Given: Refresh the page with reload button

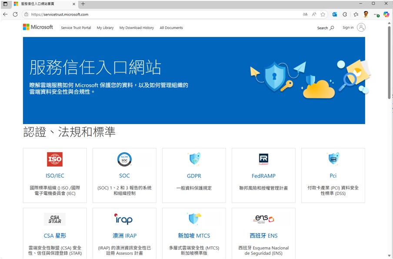Looking at the screenshot, I should point(15,14).
